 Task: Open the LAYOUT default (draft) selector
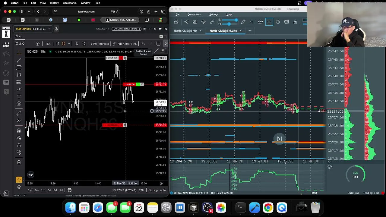(x=127, y=29)
